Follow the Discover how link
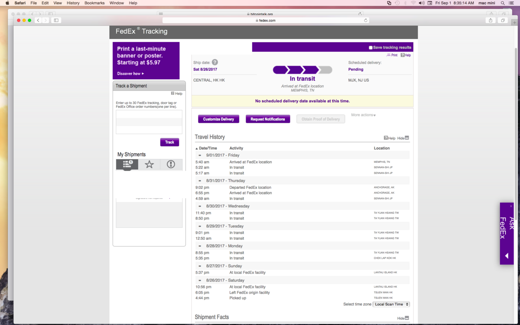This screenshot has width=520, height=325. [130, 74]
